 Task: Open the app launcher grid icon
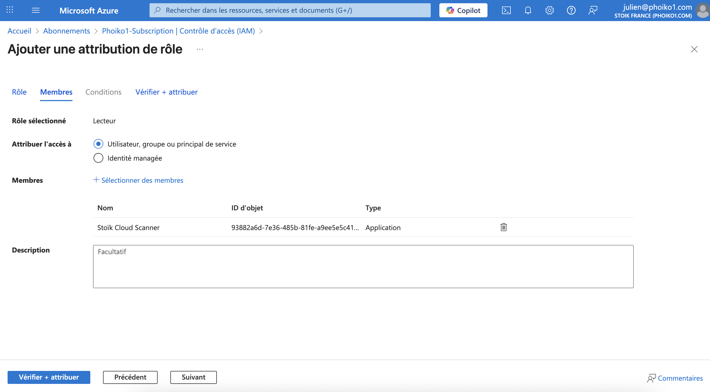[10, 10]
